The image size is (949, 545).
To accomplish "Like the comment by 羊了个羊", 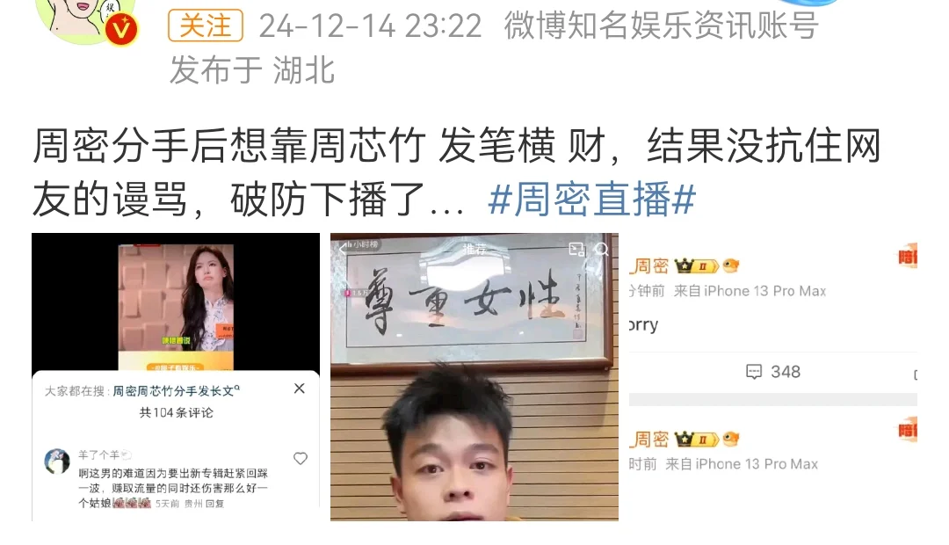I will (x=301, y=458).
